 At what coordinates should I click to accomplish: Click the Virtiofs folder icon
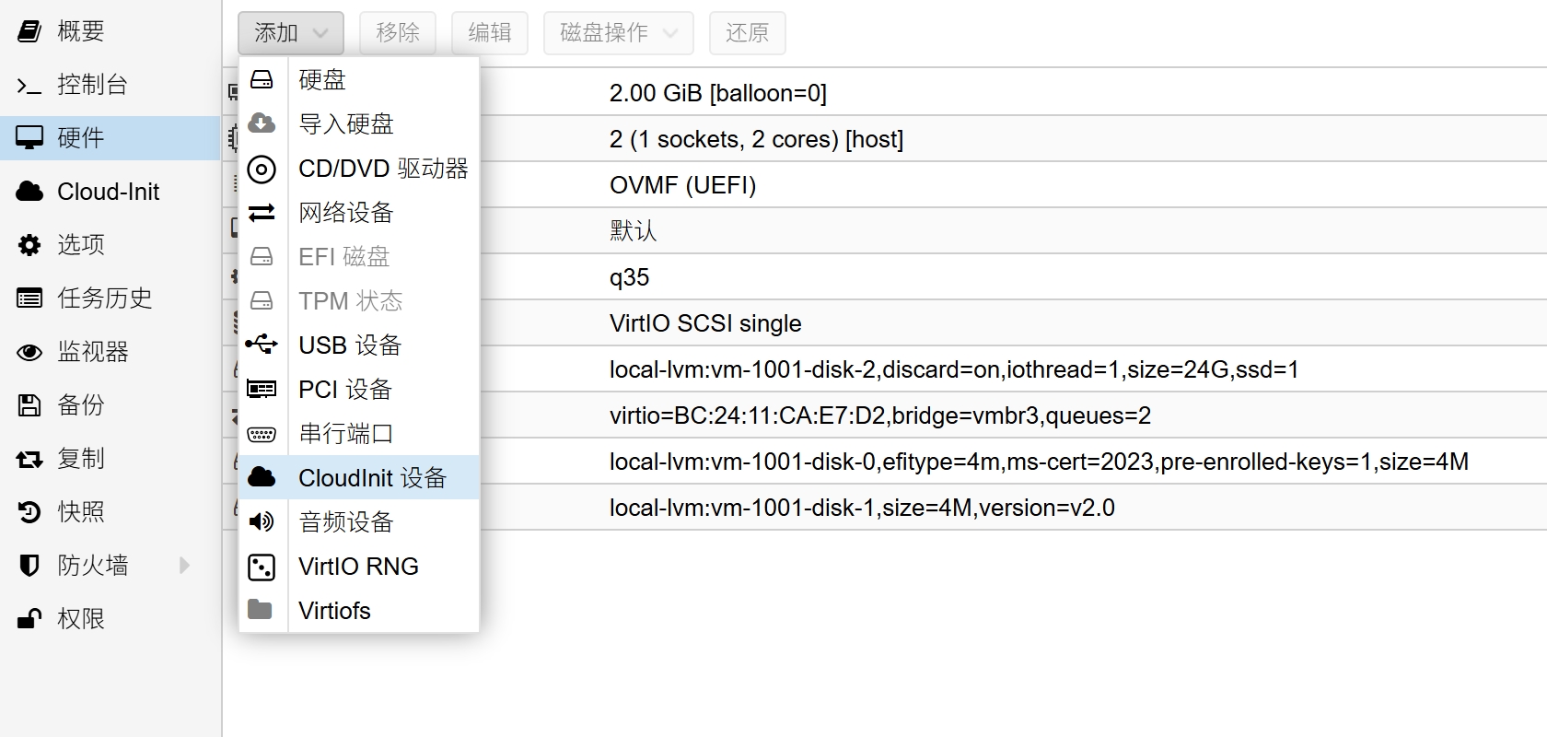pyautogui.click(x=262, y=610)
